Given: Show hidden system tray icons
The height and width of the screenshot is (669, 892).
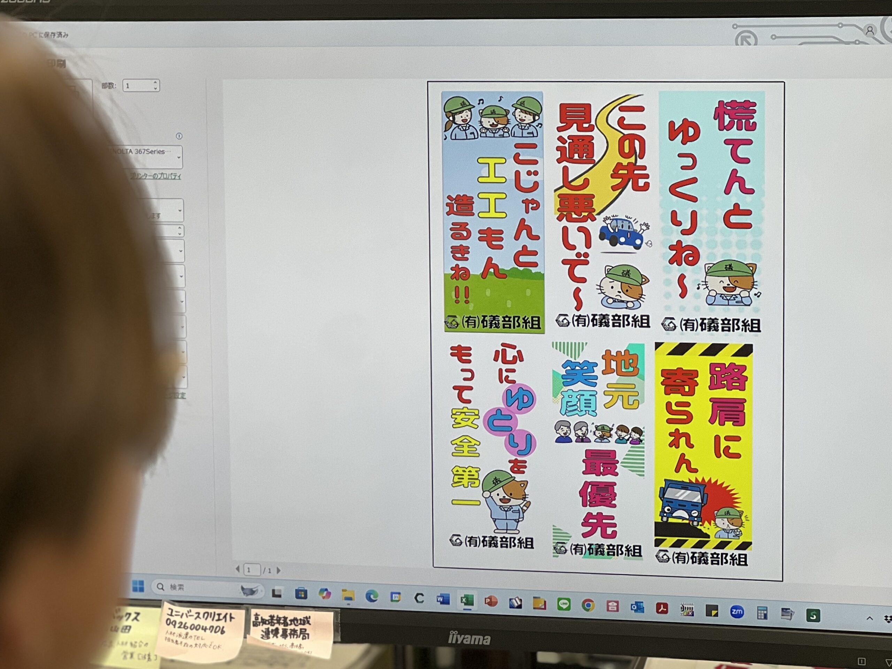Looking at the screenshot, I should tap(869, 618).
